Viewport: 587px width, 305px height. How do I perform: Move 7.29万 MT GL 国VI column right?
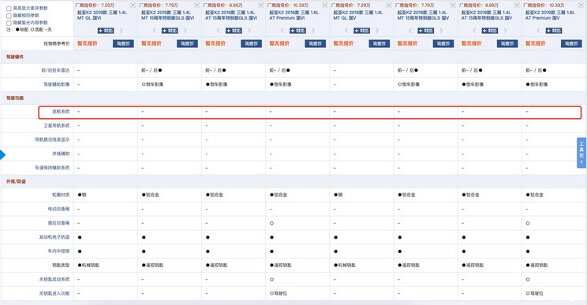[122, 31]
